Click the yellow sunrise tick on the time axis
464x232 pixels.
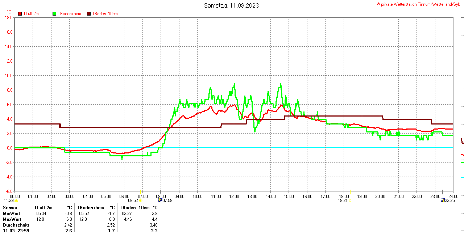140,191
